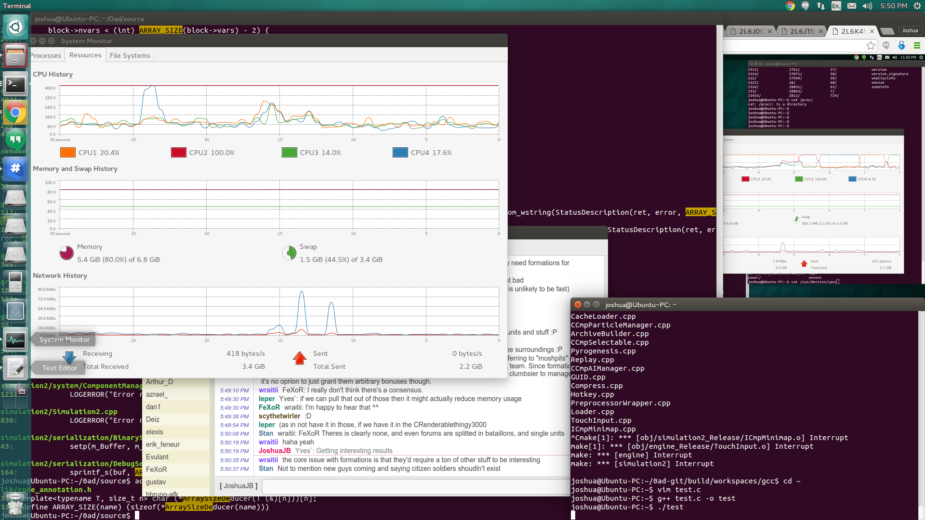Change the CPU2 red color swatch

coord(179,153)
